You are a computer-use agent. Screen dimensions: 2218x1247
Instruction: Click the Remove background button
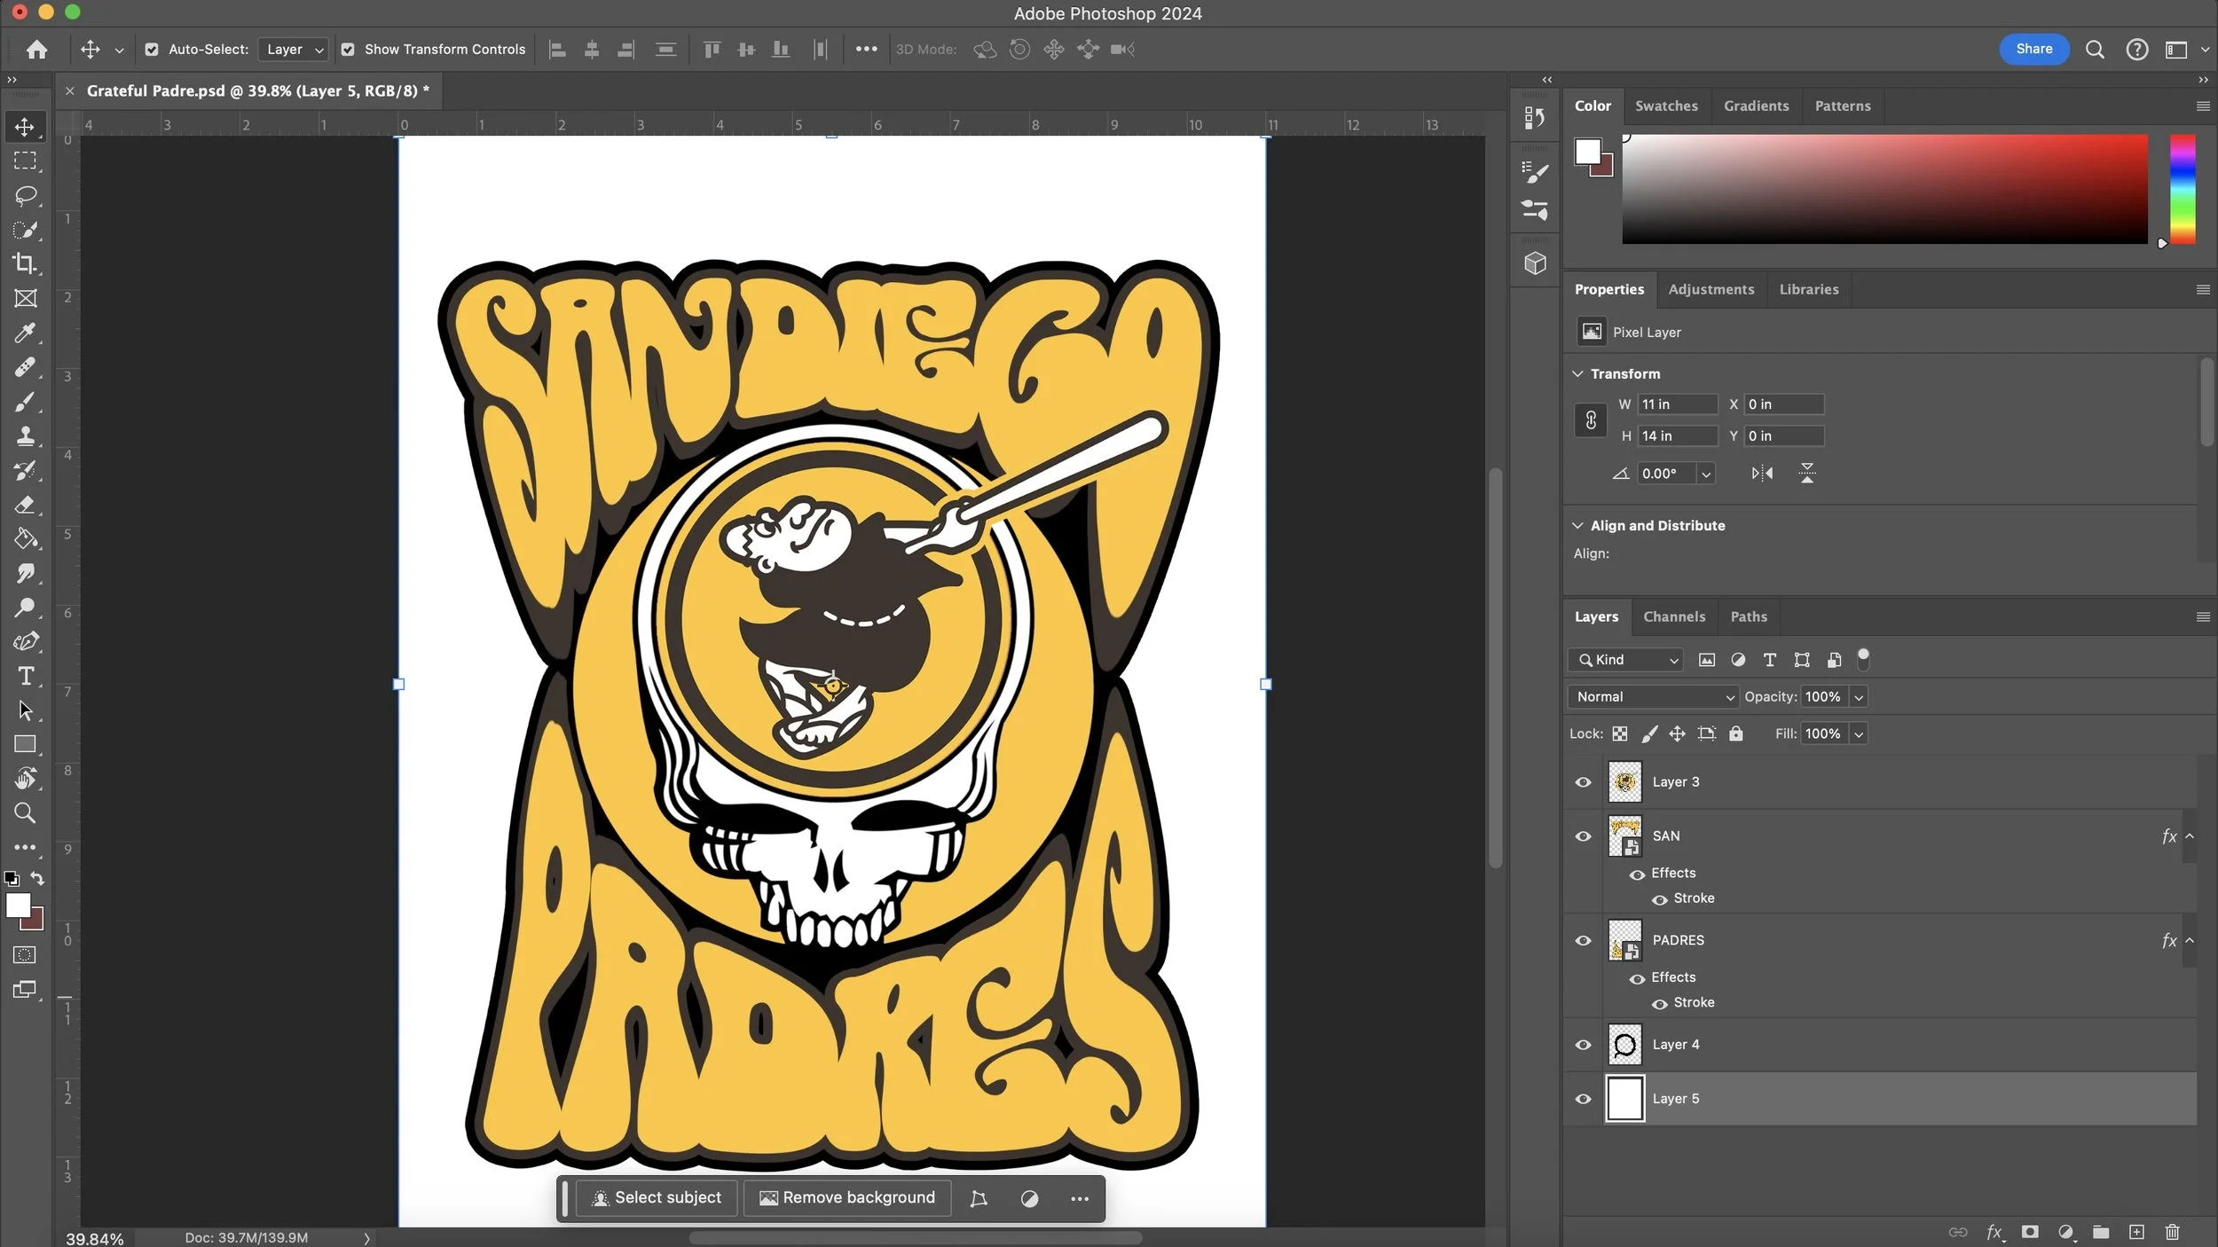click(846, 1198)
